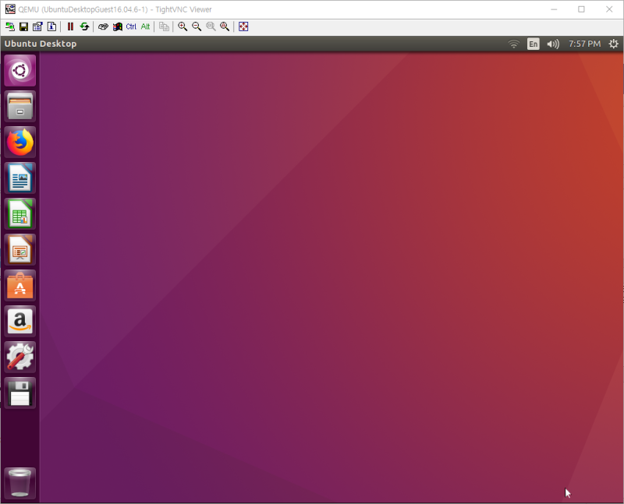Open LibreOffice Calc from the launcher
Viewport: 624px width, 504px height.
19,213
